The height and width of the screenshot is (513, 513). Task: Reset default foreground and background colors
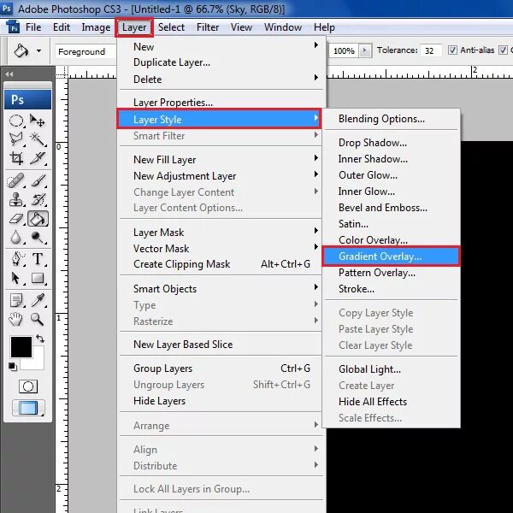point(13,367)
